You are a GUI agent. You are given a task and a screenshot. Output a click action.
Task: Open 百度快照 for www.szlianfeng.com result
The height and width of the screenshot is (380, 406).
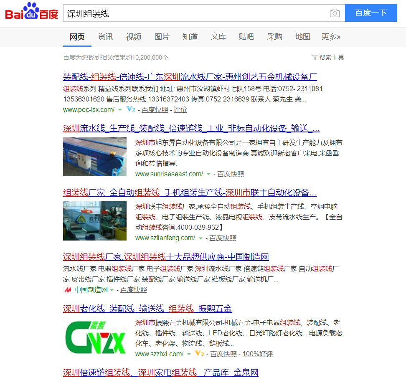coord(222,238)
